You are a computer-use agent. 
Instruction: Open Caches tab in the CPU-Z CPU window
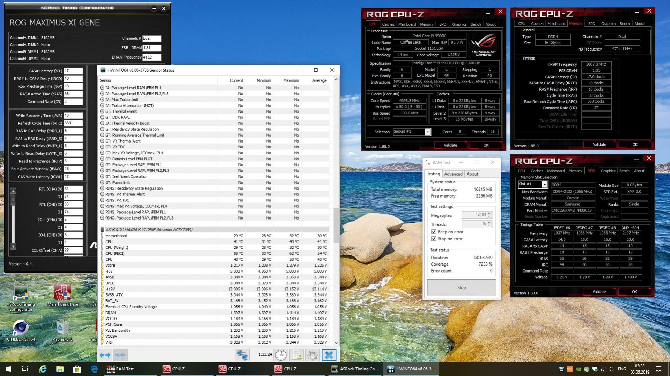click(388, 24)
